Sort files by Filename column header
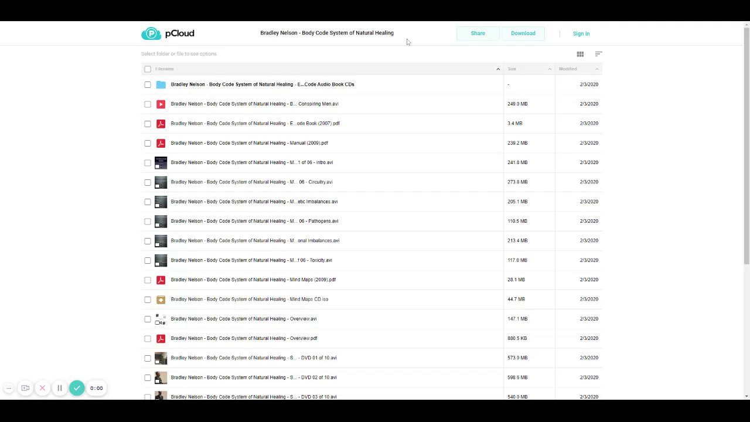This screenshot has height=422, width=750. [x=165, y=69]
